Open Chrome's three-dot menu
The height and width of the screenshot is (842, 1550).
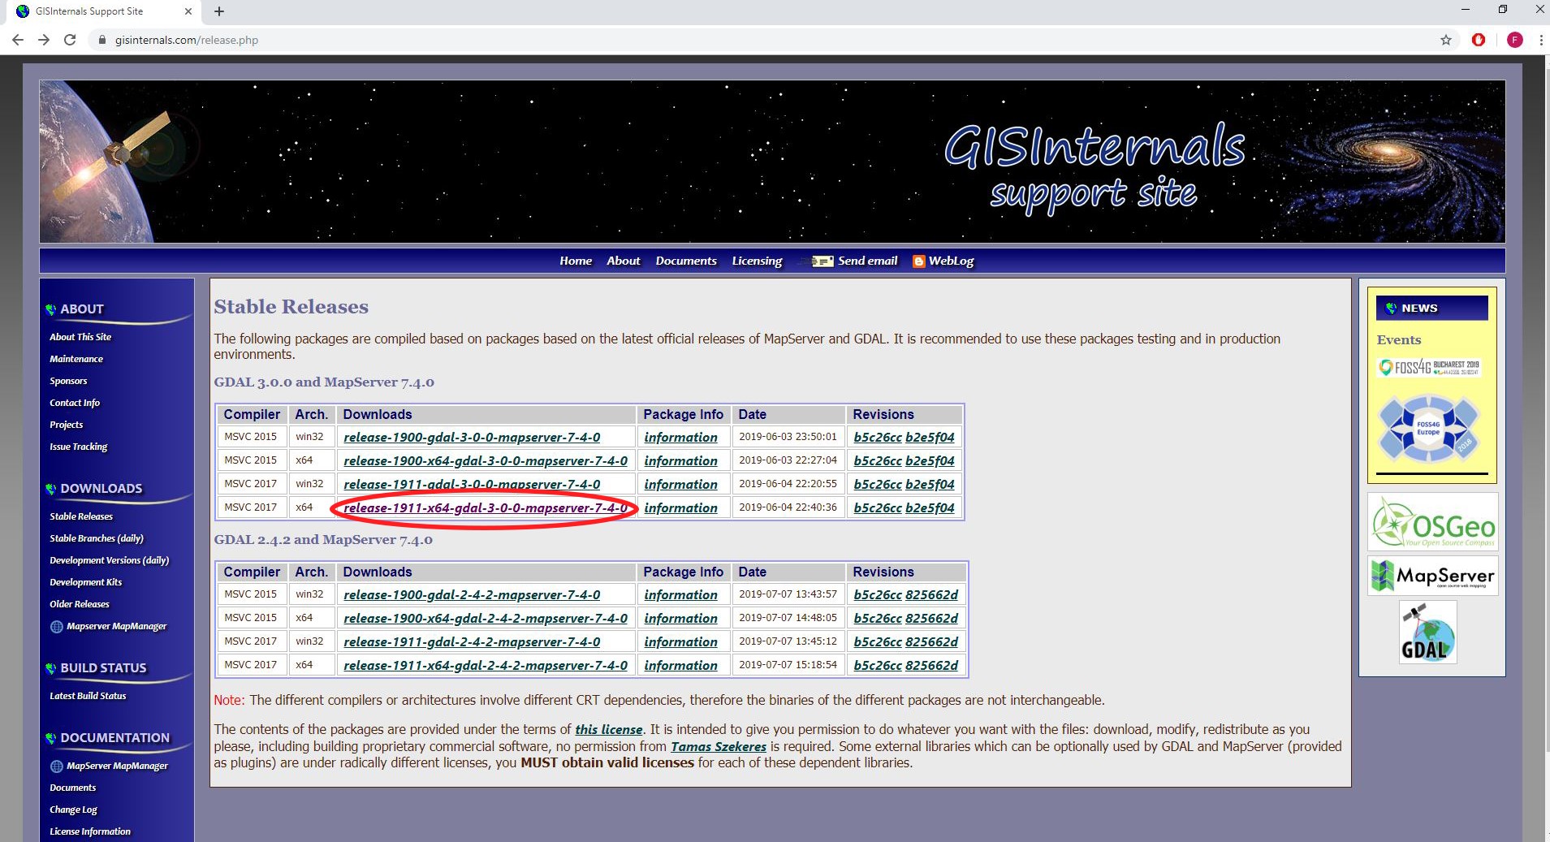point(1540,40)
